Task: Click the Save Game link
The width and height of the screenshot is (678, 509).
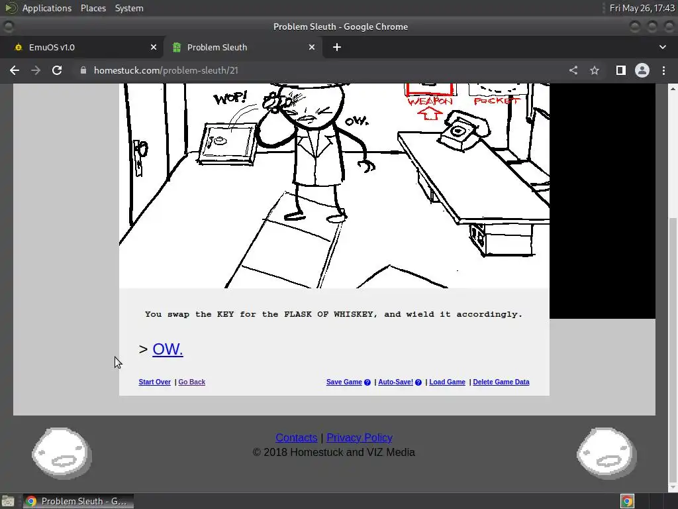Action: tap(344, 382)
